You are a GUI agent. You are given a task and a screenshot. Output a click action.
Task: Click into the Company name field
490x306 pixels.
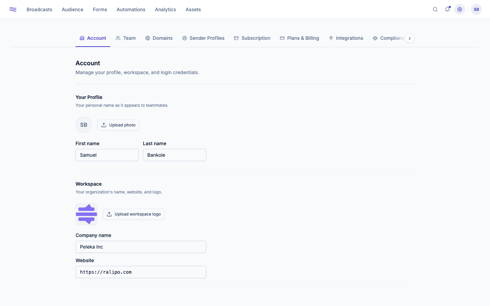tap(141, 247)
